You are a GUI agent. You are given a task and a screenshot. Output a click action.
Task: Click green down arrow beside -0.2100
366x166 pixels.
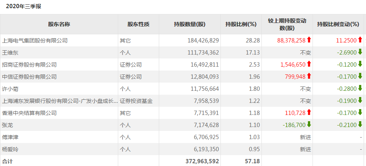360,125
